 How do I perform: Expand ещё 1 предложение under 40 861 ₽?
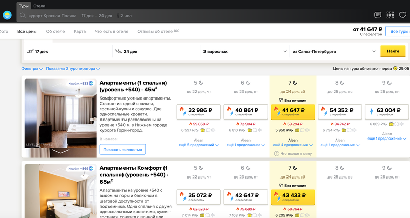click(x=245, y=145)
